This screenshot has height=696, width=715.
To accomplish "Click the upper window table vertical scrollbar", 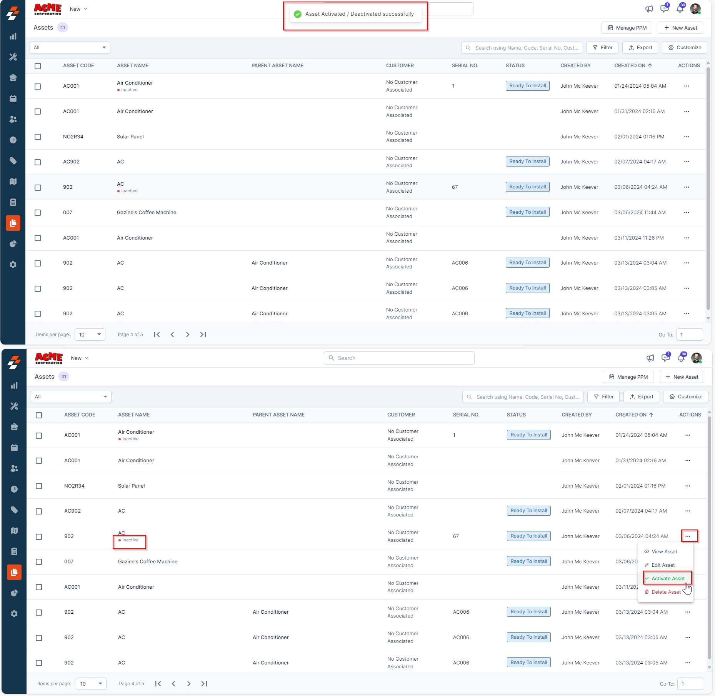I will (708, 188).
